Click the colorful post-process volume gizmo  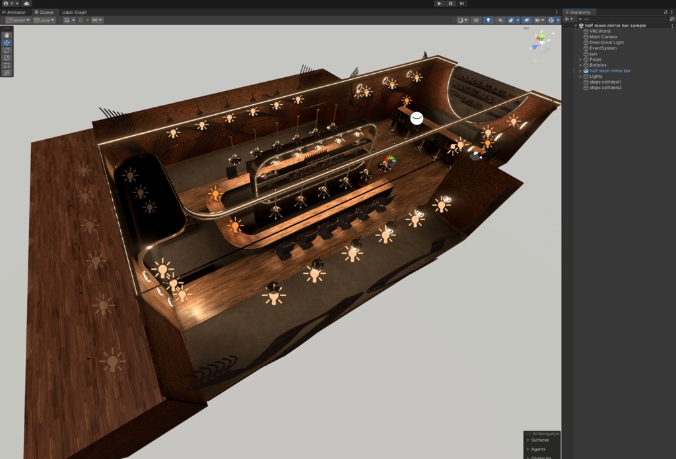click(389, 162)
